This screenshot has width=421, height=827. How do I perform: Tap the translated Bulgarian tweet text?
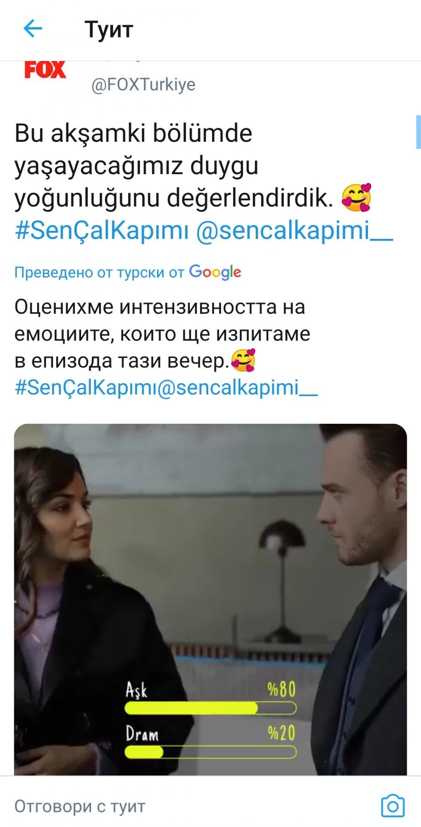163,334
